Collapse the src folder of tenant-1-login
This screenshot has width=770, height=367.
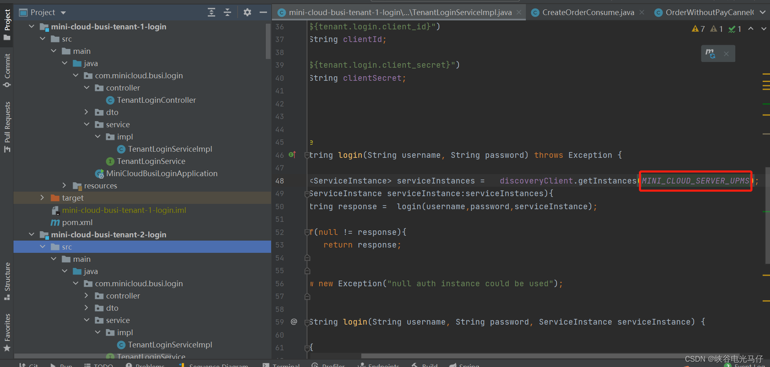tap(42, 39)
